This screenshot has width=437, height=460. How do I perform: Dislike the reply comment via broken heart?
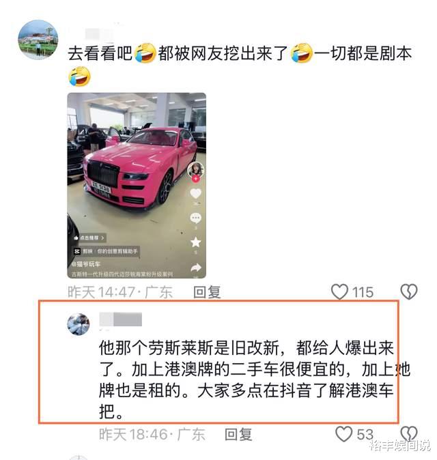(409, 434)
